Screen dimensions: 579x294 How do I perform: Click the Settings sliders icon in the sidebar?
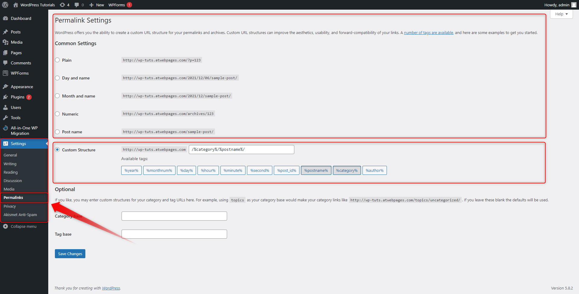pyautogui.click(x=5, y=144)
